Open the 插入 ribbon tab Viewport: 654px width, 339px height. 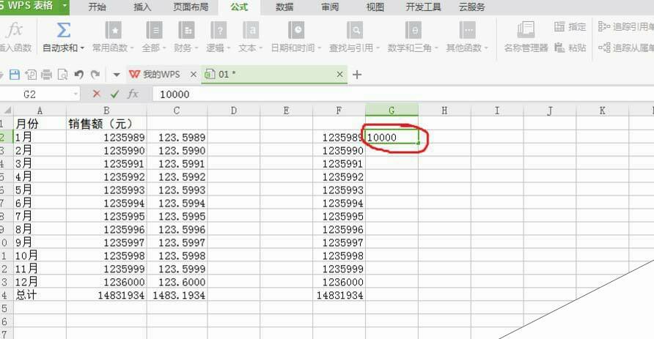(x=142, y=7)
